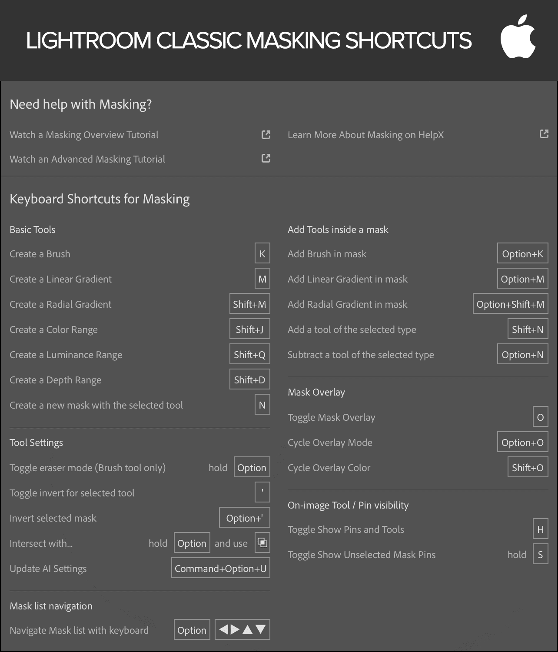
Task: Click 'On-image Tool / Pin visibility' heading
Action: (x=348, y=505)
